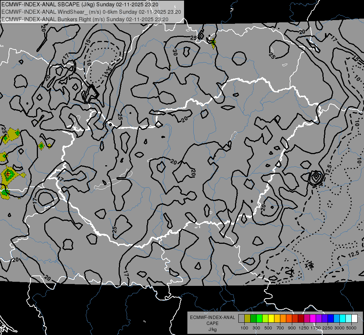This screenshot has width=364, height=335.
Task: Click the J/kg unit label in legend
Action: (x=212, y=329)
